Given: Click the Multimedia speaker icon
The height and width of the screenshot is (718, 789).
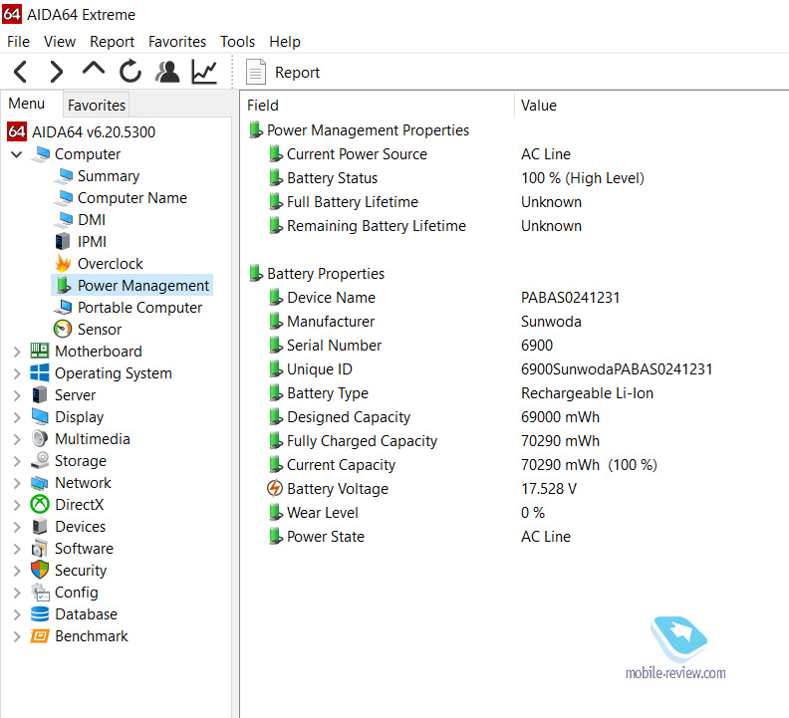Looking at the screenshot, I should point(40,439).
